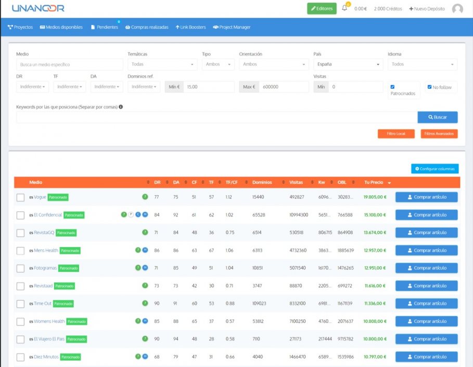This screenshot has width=473, height=367.
Task: Click the green badge in Time Out row
Action: click(x=145, y=303)
